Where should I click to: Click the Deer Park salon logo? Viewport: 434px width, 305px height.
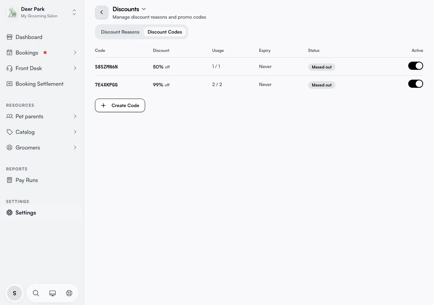click(12, 13)
